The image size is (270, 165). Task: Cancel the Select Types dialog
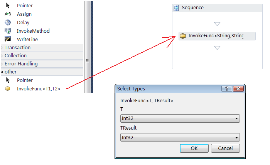[x=225, y=148]
